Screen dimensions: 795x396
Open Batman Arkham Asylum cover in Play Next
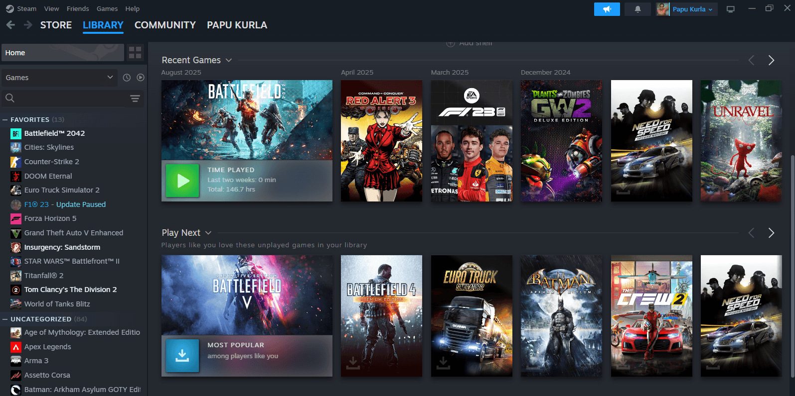tap(561, 316)
